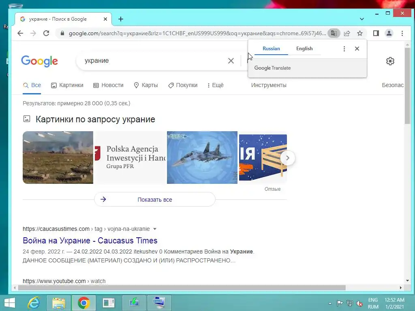Show hidden system tray icons
The height and width of the screenshot is (311, 415).
coord(330,303)
